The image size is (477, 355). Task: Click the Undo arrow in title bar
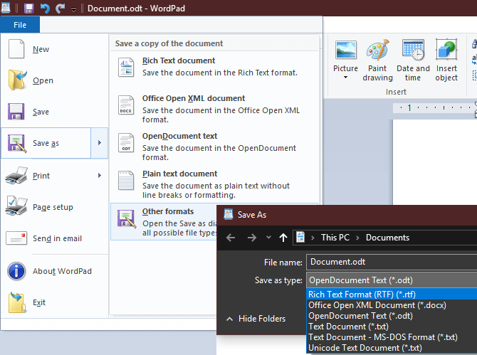click(x=45, y=9)
